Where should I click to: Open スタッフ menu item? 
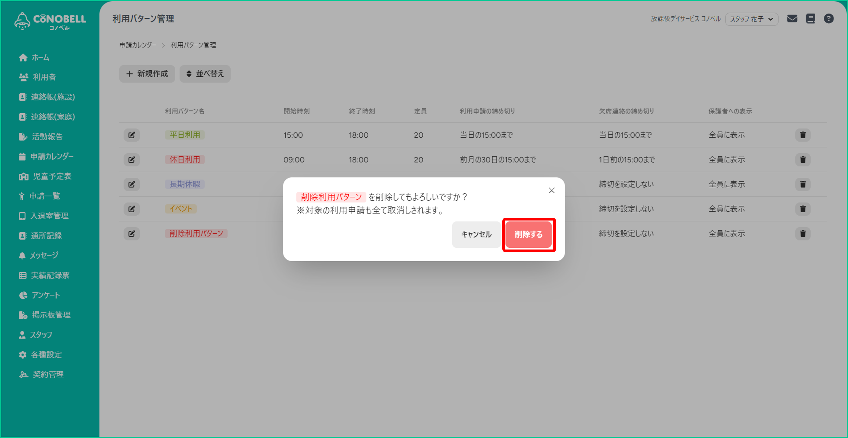(36, 335)
